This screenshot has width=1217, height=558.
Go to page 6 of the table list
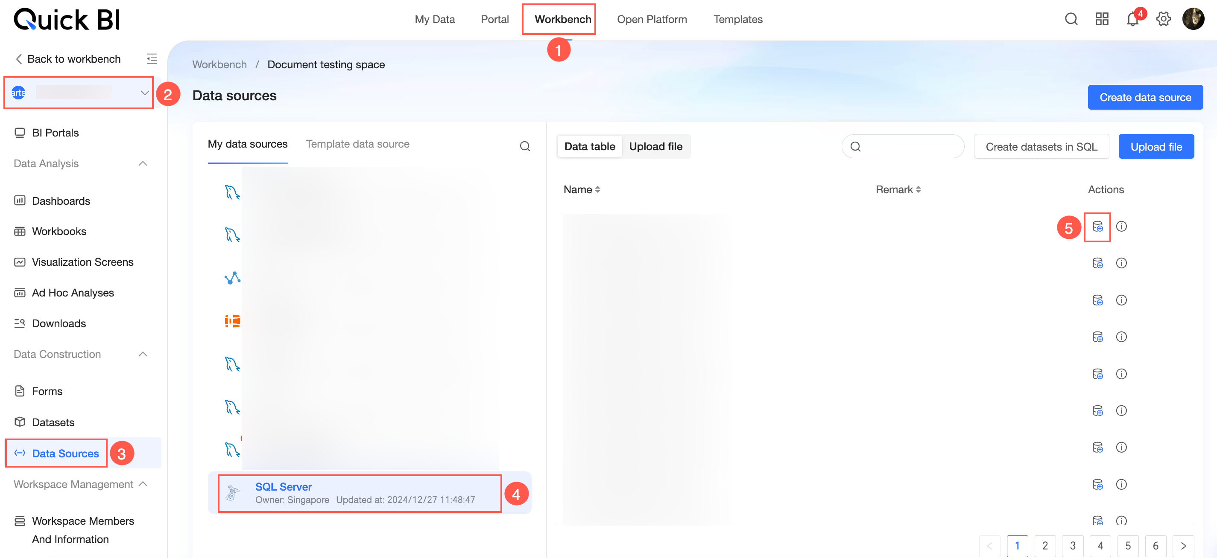pos(1156,546)
